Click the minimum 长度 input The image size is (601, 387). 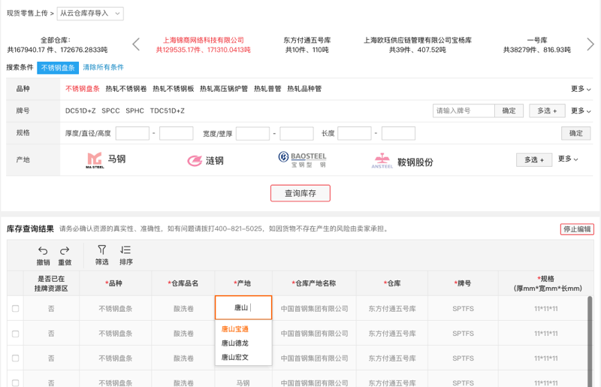354,133
